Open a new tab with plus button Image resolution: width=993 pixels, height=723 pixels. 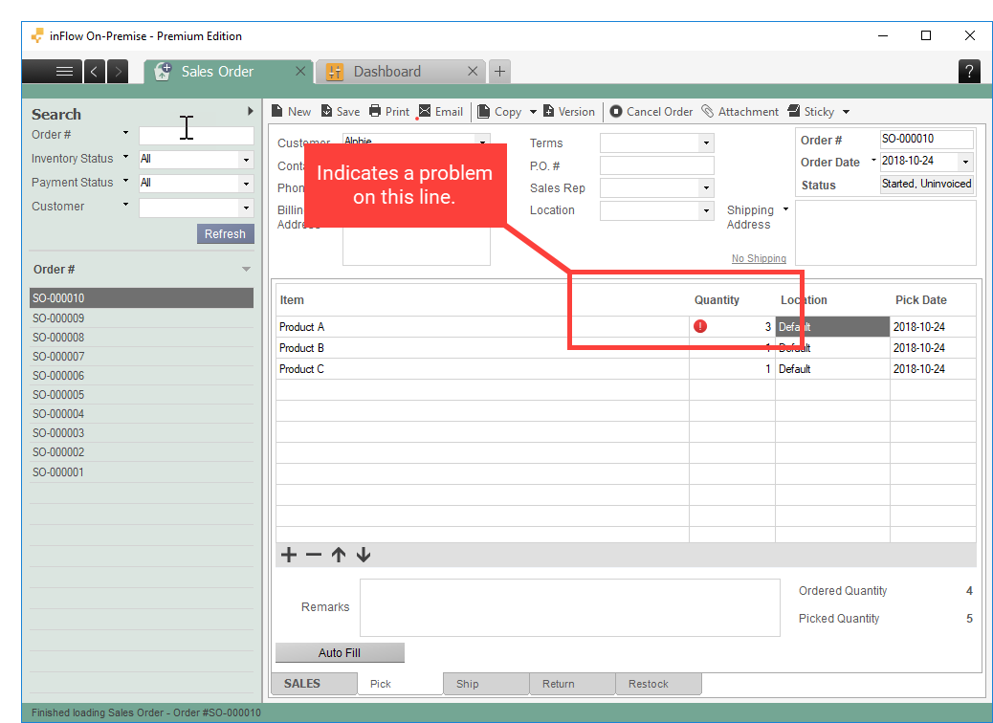499,72
